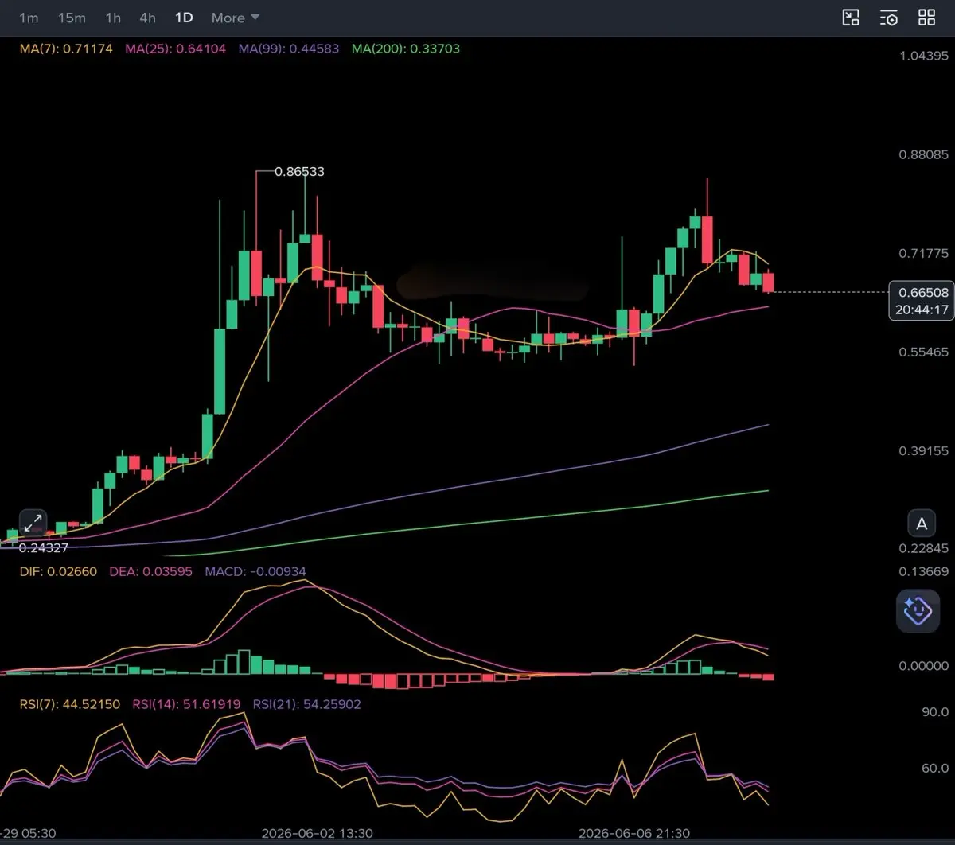Image resolution: width=955 pixels, height=845 pixels.
Task: Click the MACD: -0.00934 label
Action: (x=255, y=571)
